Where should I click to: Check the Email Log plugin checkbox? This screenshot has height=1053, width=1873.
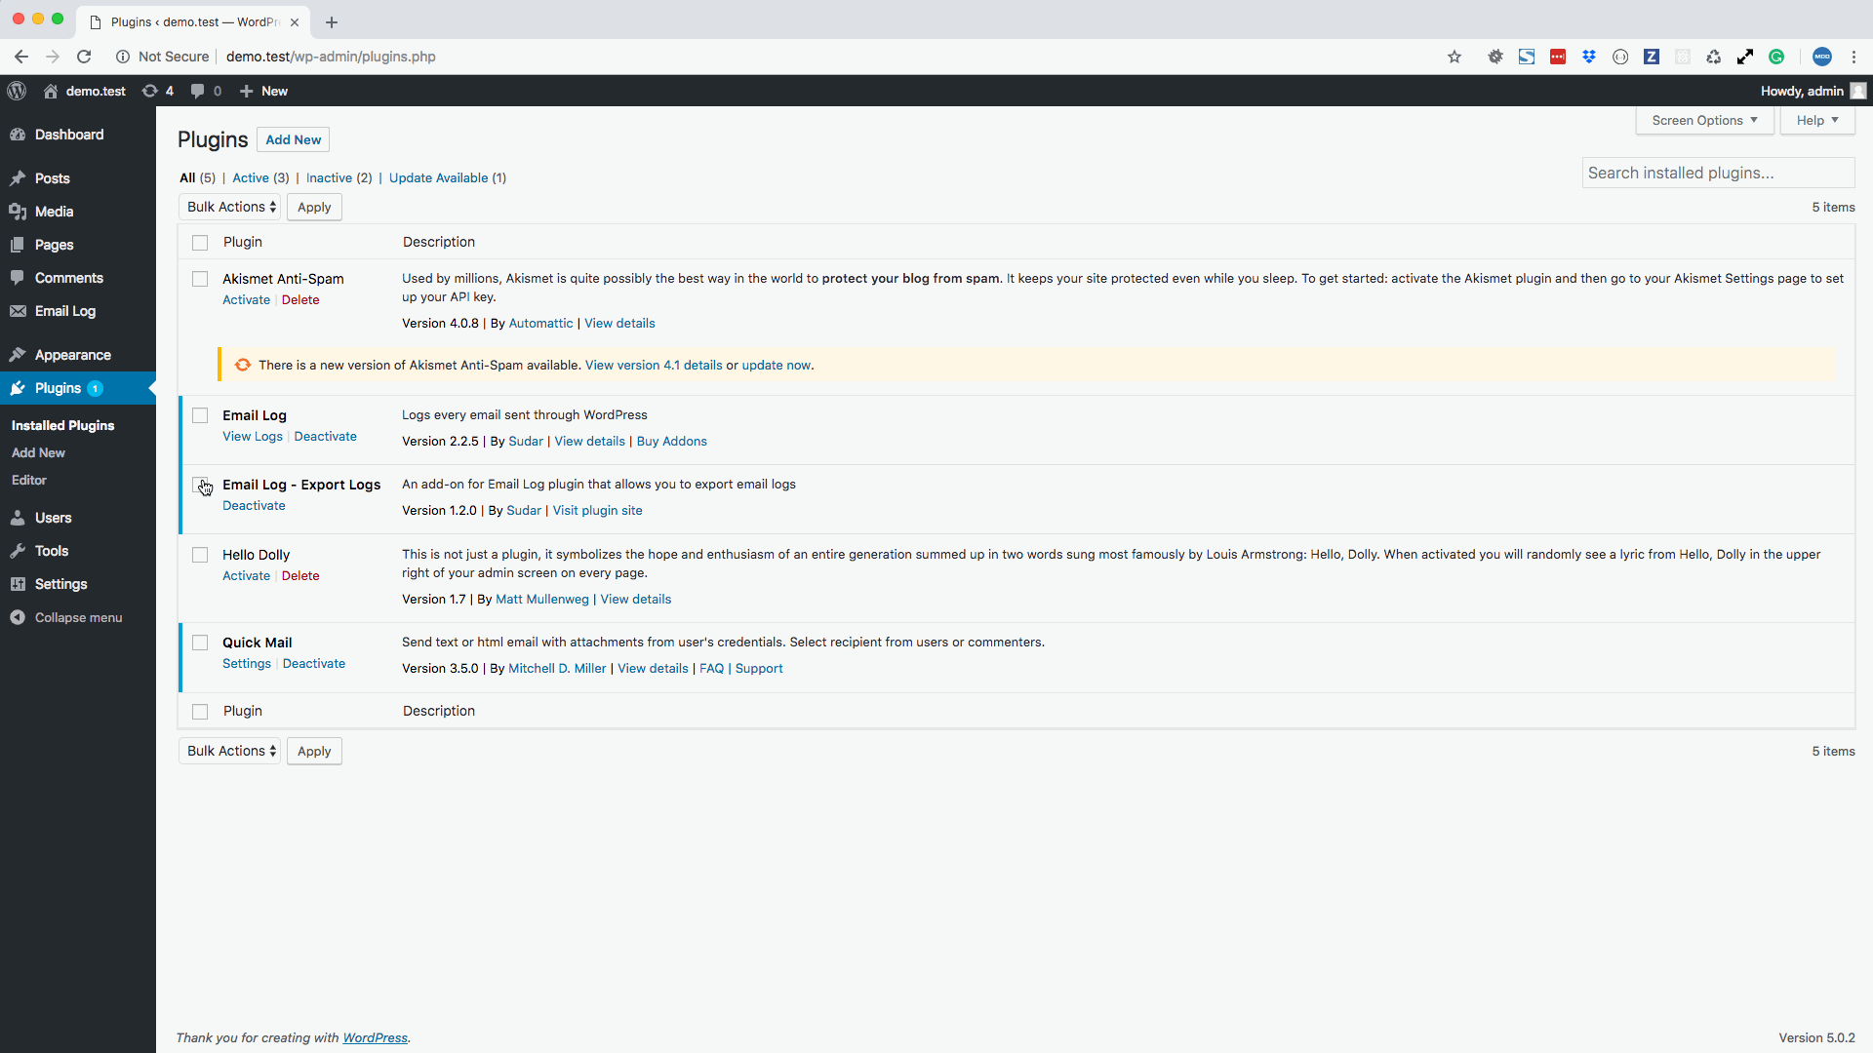(200, 415)
